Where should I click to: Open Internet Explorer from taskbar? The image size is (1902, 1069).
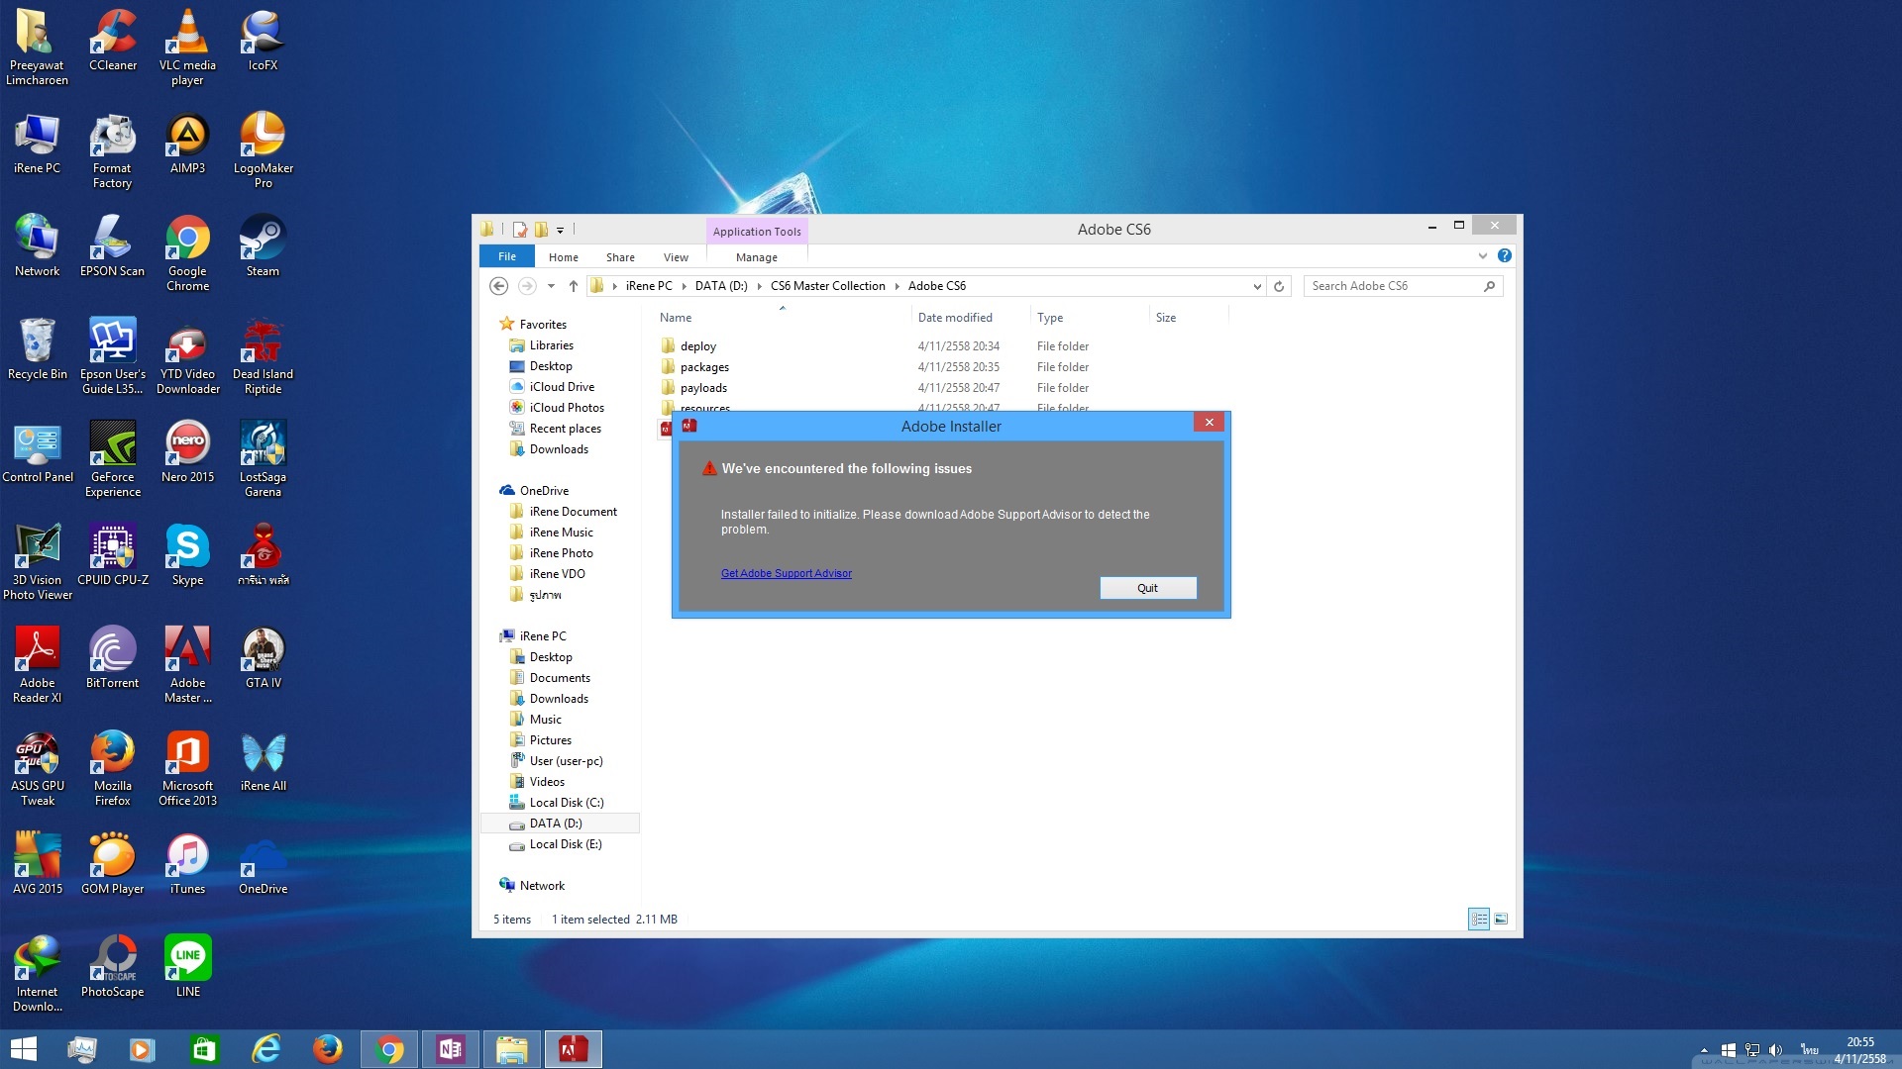[x=265, y=1049]
